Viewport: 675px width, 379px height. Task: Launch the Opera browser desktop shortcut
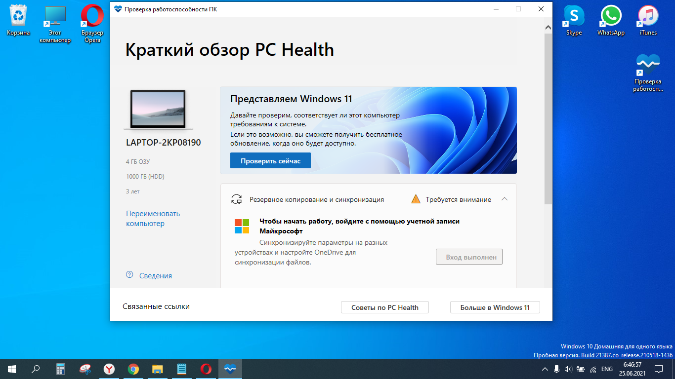(92, 24)
